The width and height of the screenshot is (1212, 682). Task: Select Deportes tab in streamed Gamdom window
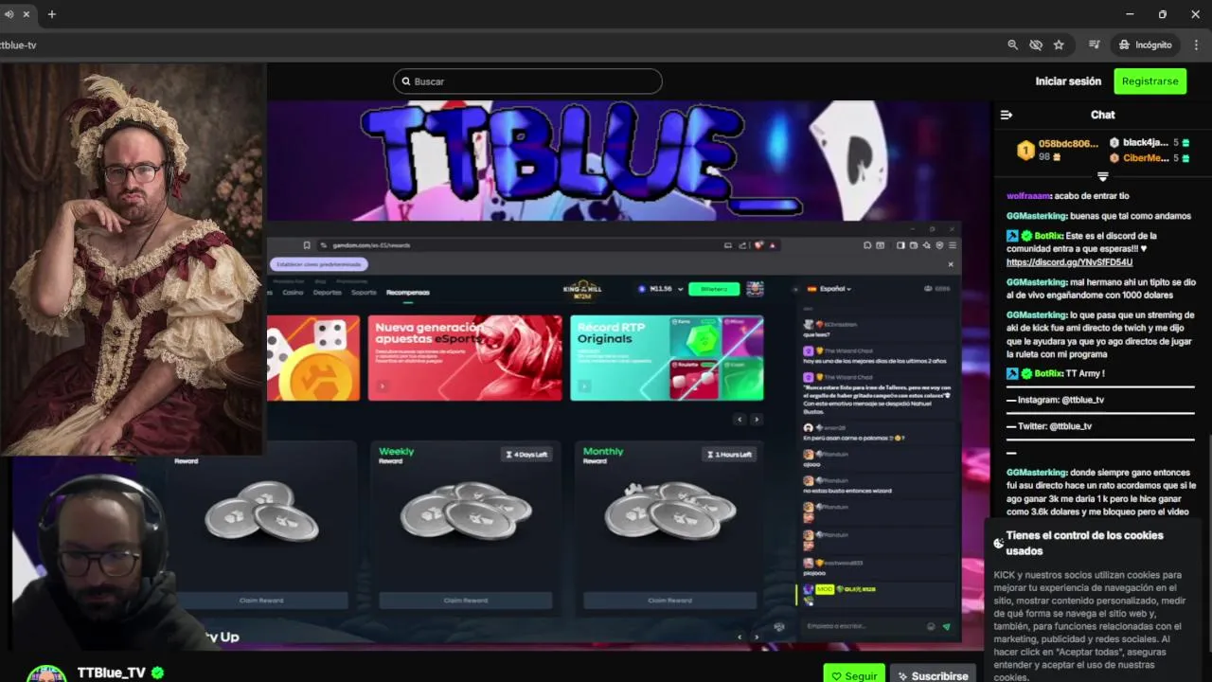(328, 293)
